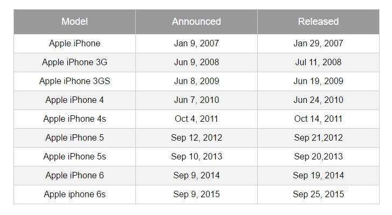Viewport: 392px width, 215px height.
Task: Select the Apple iPhone 3G cell
Action: click(x=74, y=63)
